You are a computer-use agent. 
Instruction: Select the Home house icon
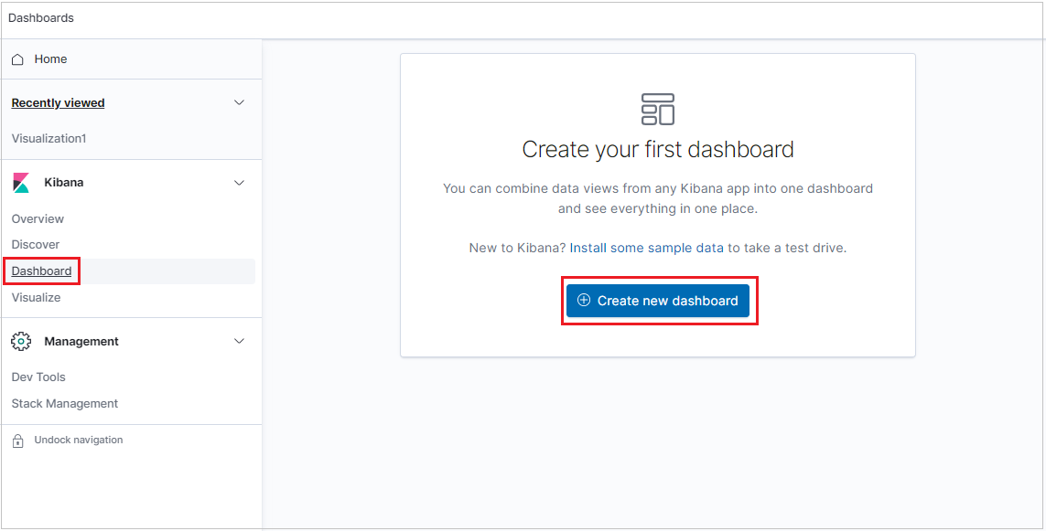[16, 58]
